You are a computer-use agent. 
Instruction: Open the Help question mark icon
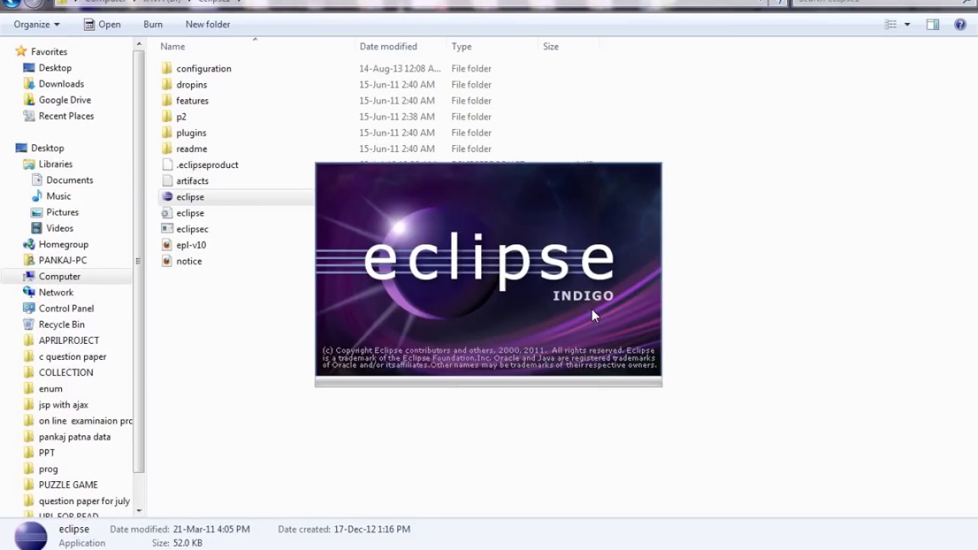point(960,24)
